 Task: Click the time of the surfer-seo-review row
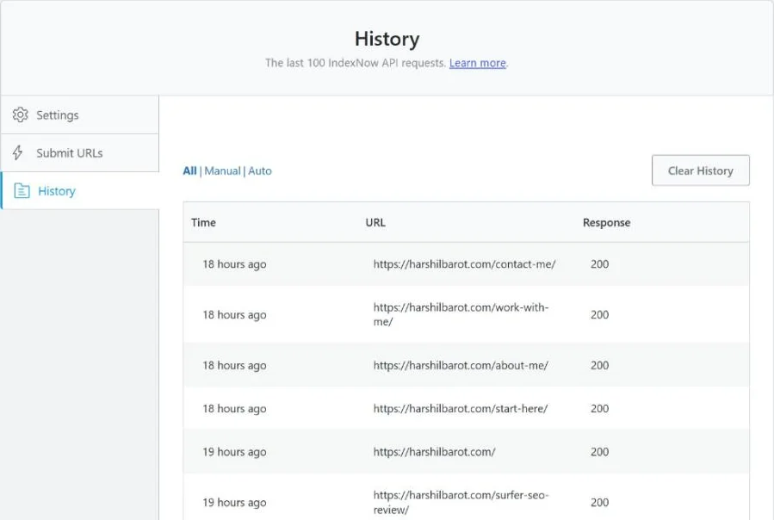coord(234,502)
